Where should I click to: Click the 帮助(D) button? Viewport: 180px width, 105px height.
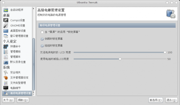pos(23,100)
